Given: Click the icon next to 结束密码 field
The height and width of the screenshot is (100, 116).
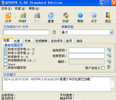Looking at the screenshot, I should click(109, 56).
